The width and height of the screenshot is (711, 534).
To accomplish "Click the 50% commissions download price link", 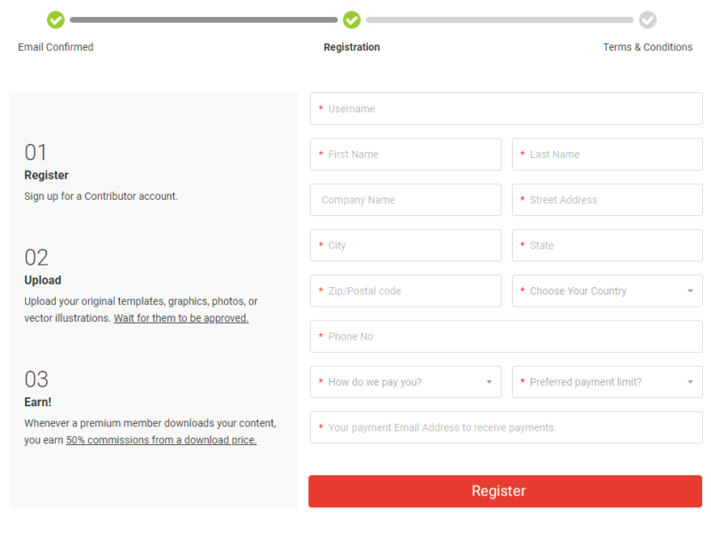I will click(160, 439).
